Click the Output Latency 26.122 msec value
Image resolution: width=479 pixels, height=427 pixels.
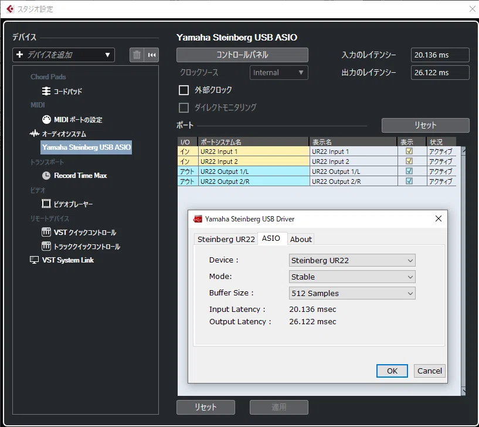312,322
